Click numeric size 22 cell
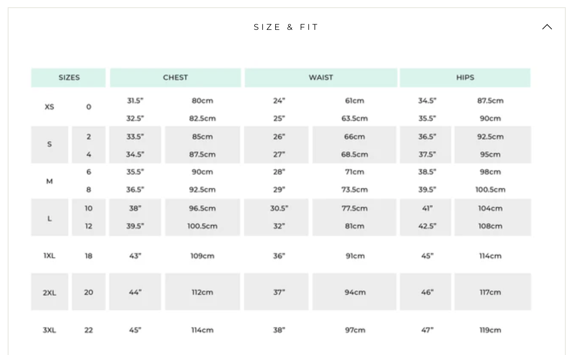576x355 pixels. tap(88, 330)
